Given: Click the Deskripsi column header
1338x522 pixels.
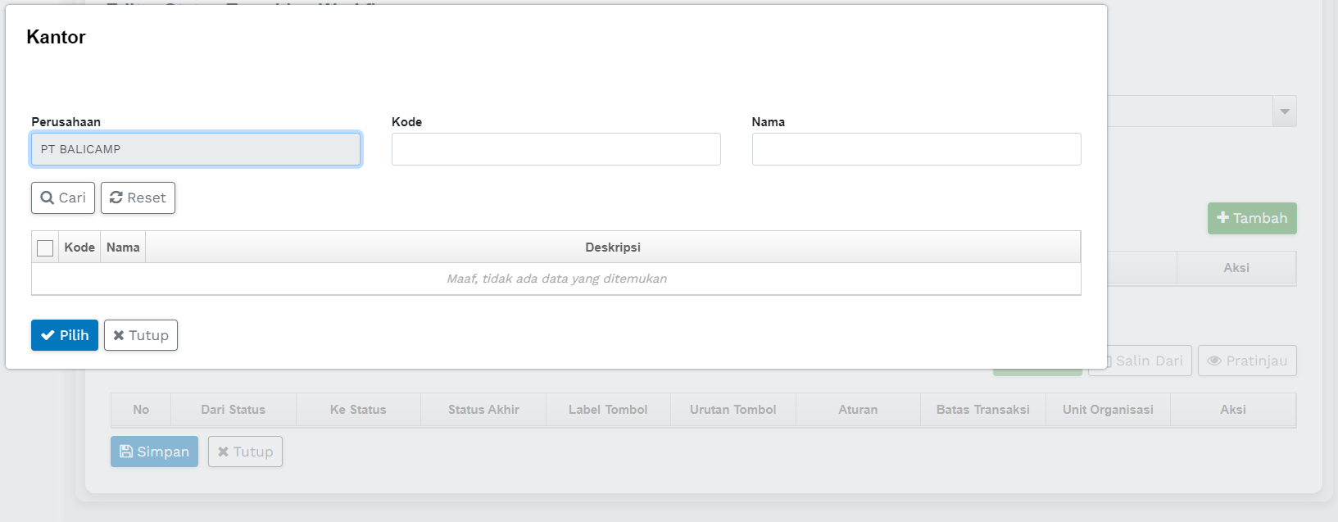Looking at the screenshot, I should (x=612, y=247).
